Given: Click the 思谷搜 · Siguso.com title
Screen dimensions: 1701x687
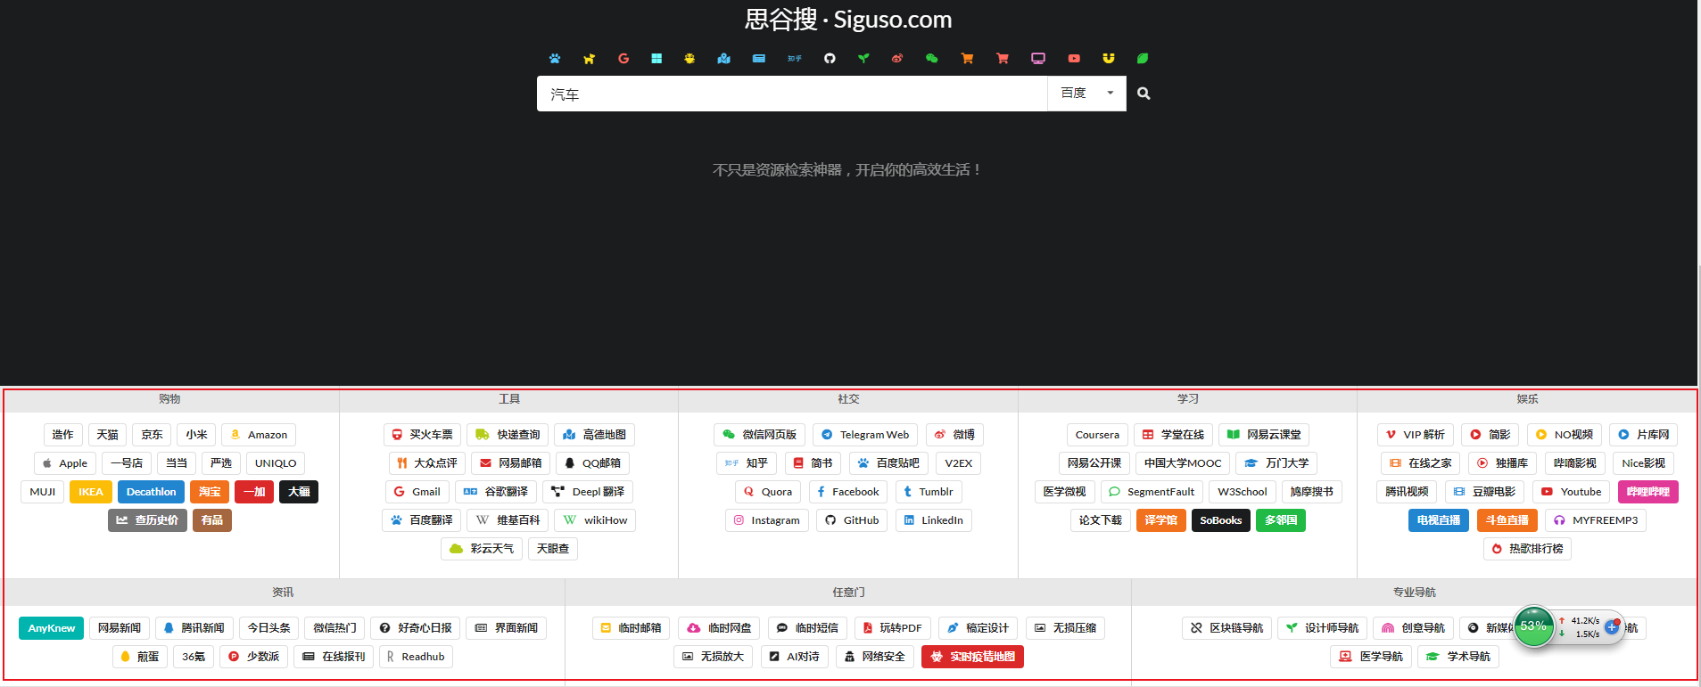Looking at the screenshot, I should [848, 19].
